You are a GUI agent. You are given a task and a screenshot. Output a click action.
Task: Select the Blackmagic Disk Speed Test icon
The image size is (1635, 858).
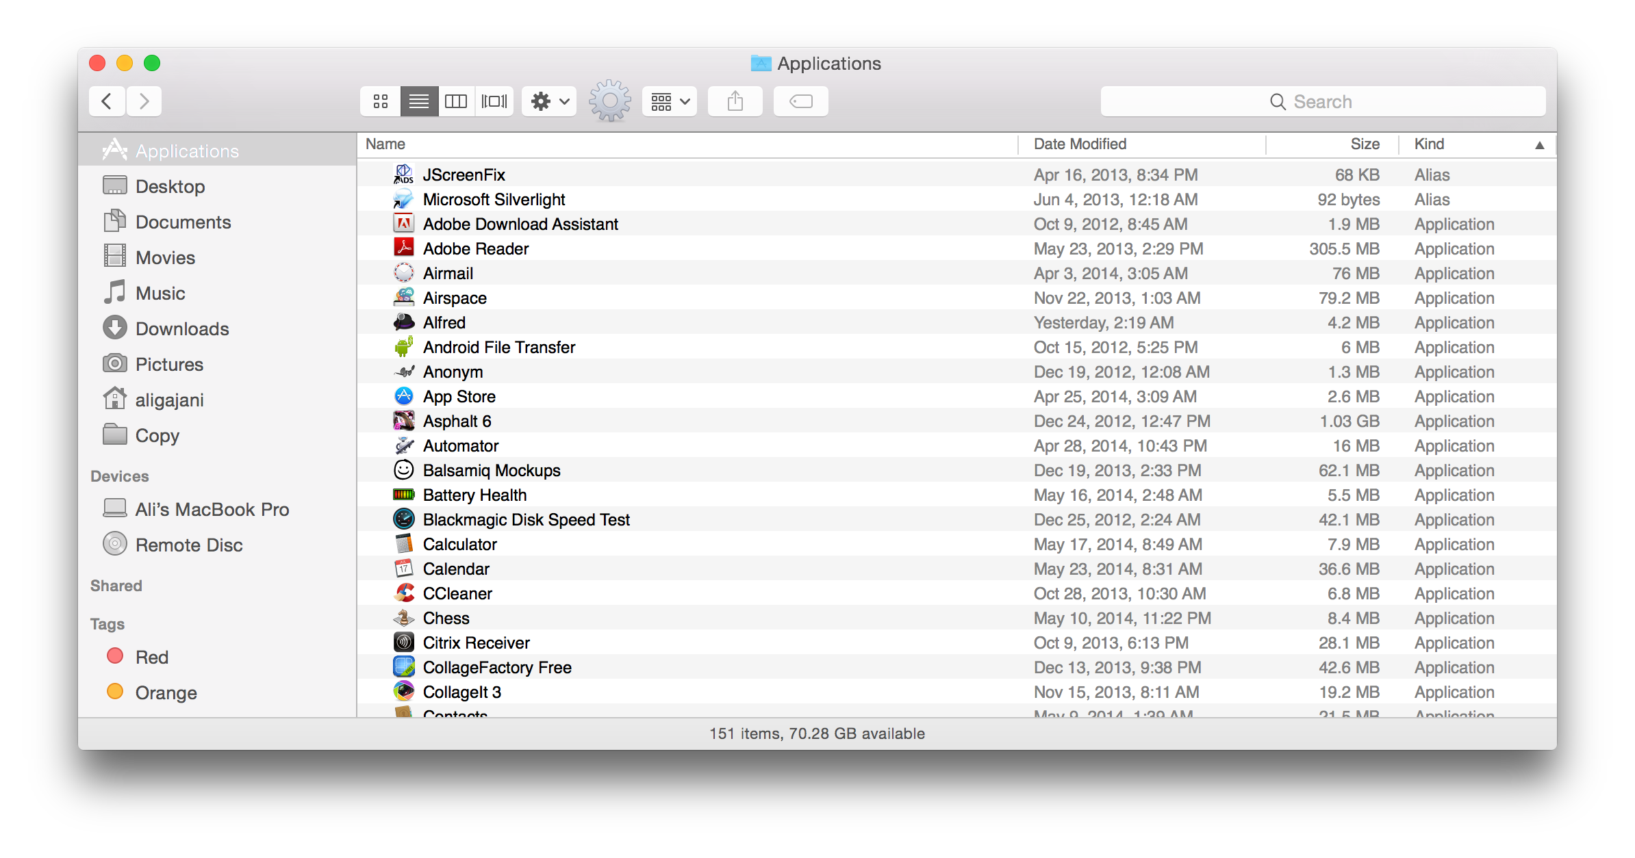[x=404, y=519]
